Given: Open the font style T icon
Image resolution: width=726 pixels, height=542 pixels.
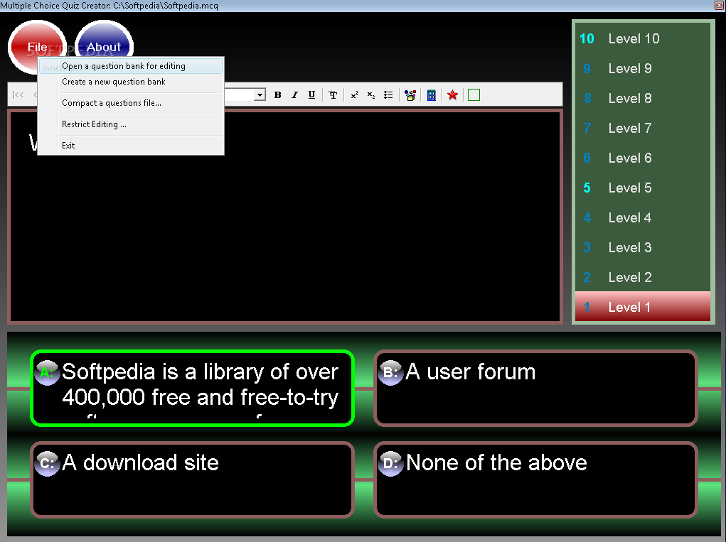Looking at the screenshot, I should coord(333,94).
